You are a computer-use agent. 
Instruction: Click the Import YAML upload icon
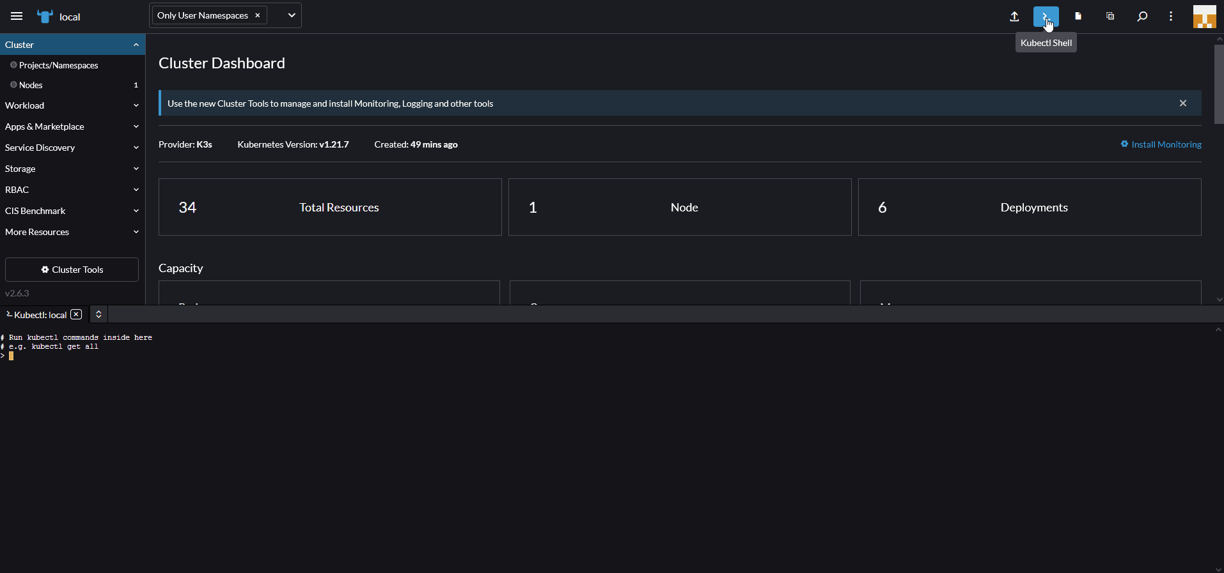(1014, 17)
